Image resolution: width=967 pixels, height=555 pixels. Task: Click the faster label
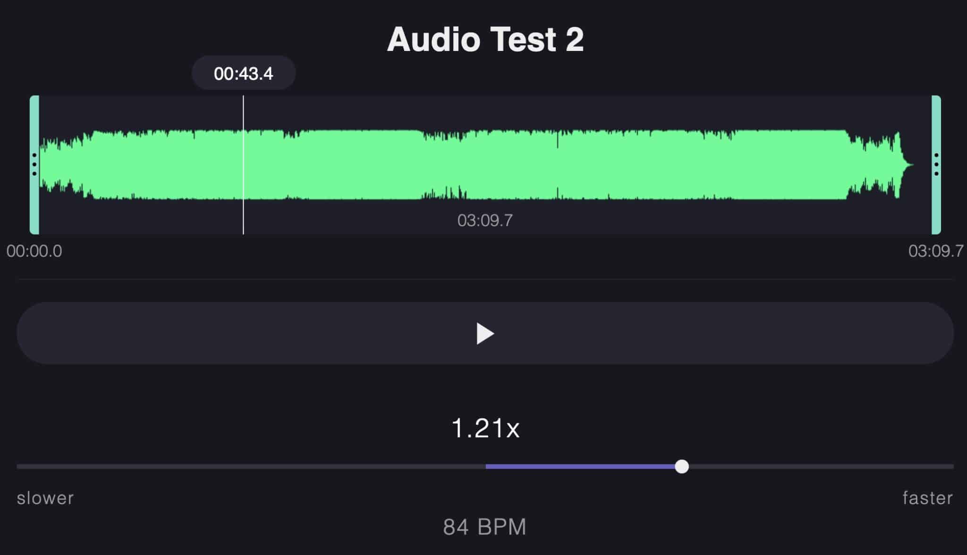[928, 498]
